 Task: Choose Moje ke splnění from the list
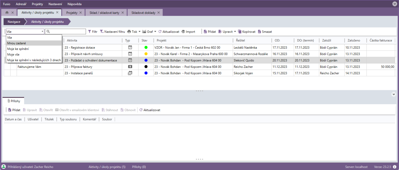pyautogui.click(x=34, y=49)
